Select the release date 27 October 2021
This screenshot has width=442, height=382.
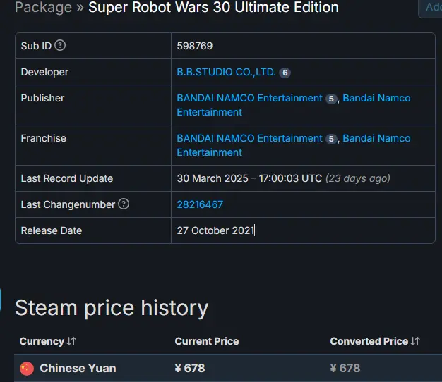point(215,230)
